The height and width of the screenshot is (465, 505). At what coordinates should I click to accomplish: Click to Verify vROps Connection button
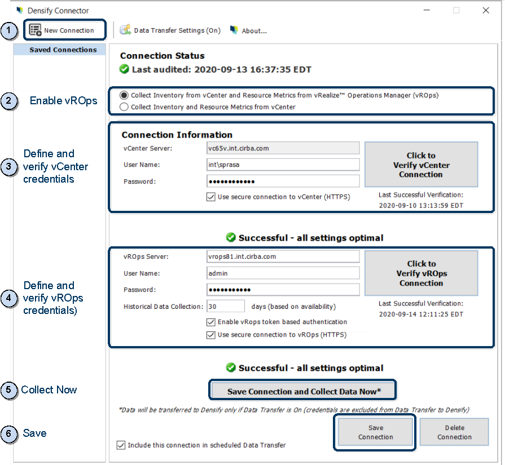tap(421, 273)
